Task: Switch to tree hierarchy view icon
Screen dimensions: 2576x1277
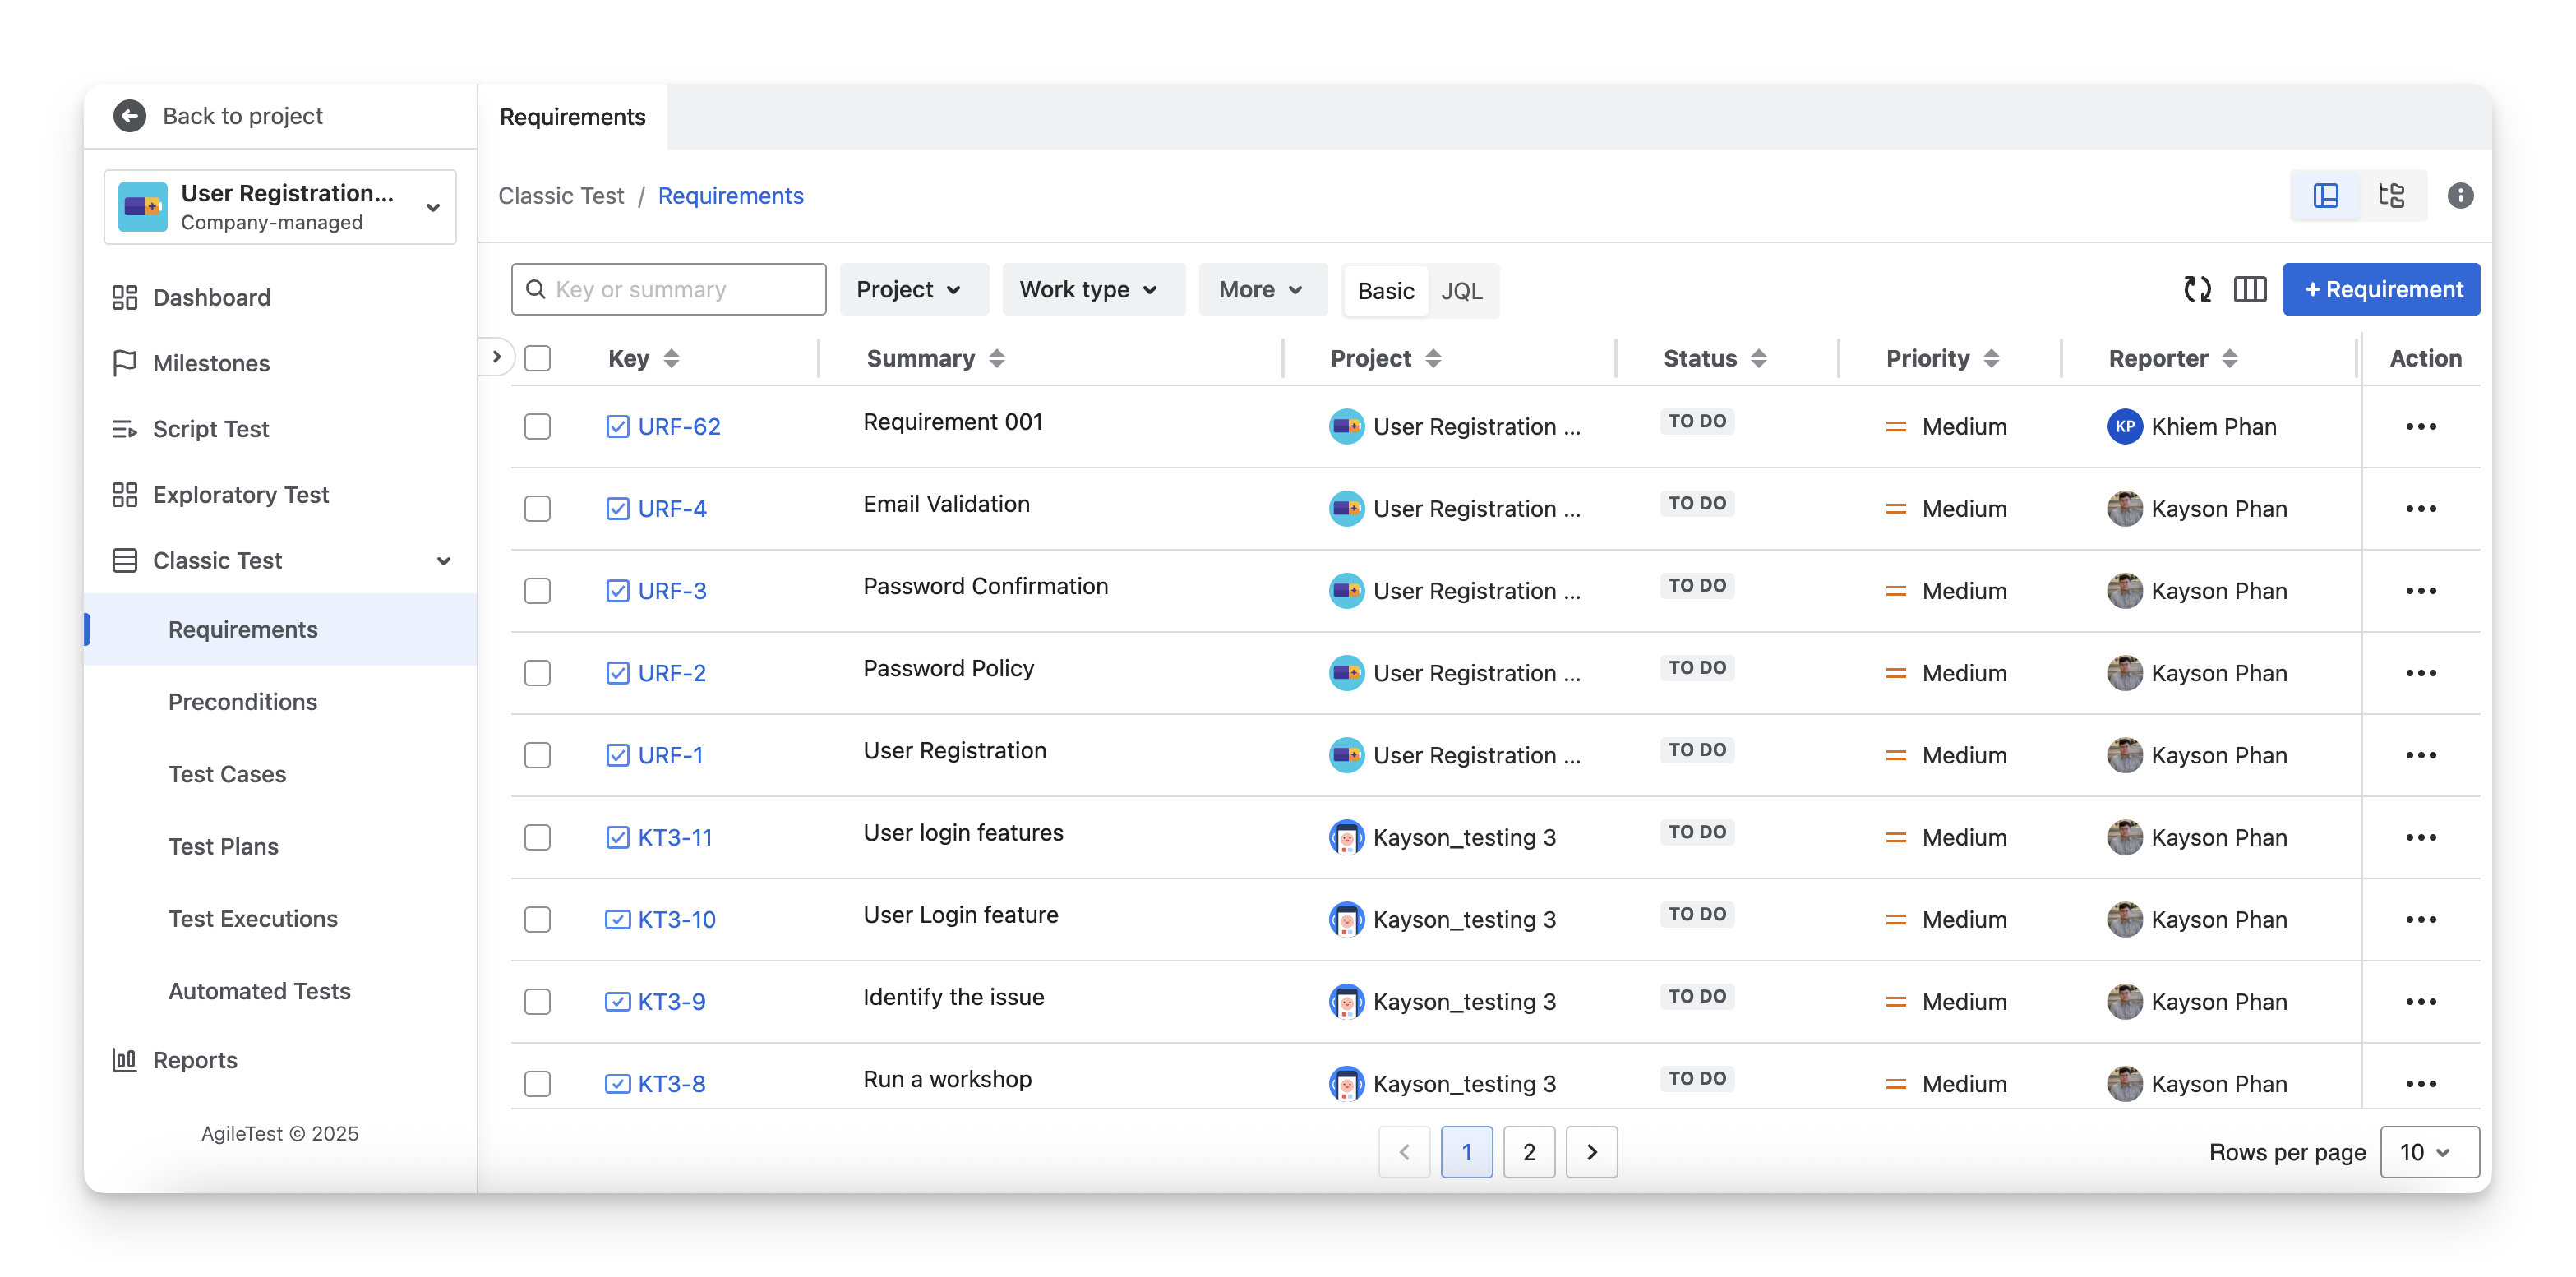Action: tap(2391, 196)
